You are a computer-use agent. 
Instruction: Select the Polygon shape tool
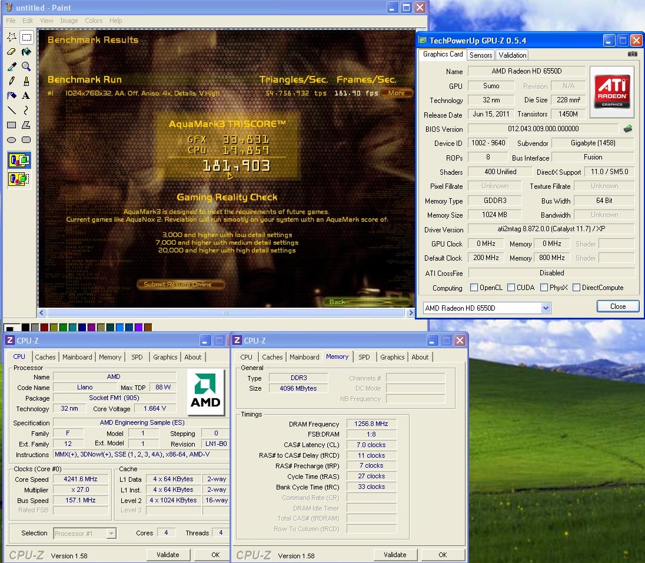click(26, 125)
